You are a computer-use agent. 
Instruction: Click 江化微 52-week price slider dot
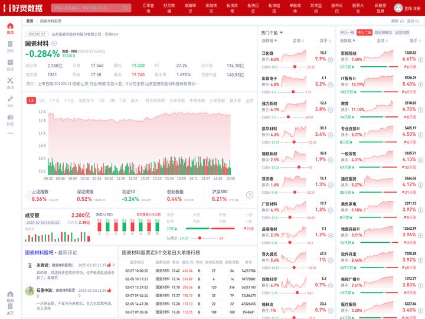[295, 67]
